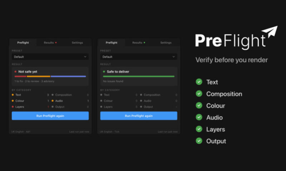Select Text category with 3 issues
This screenshot has width=286, height=171.
pyautogui.click(x=30, y=95)
